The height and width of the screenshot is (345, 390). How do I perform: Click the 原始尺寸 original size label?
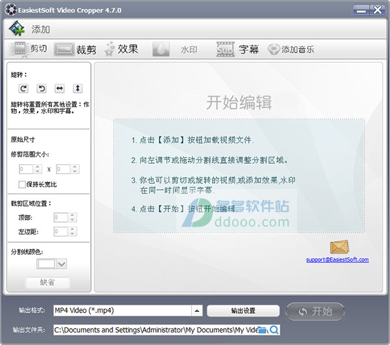tap(23, 140)
